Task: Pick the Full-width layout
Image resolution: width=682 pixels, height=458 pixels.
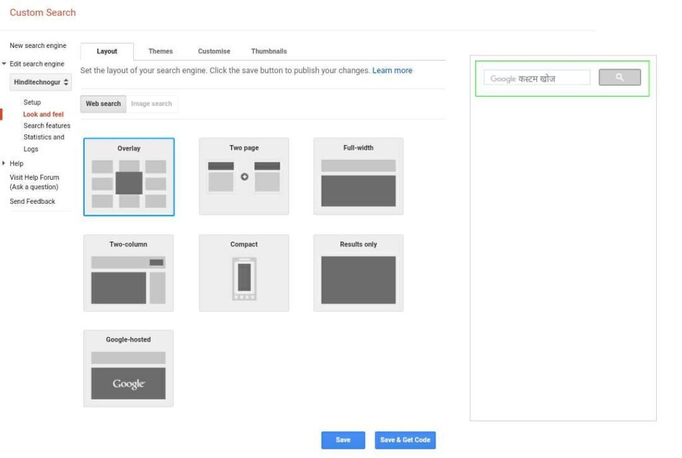Action: point(358,176)
